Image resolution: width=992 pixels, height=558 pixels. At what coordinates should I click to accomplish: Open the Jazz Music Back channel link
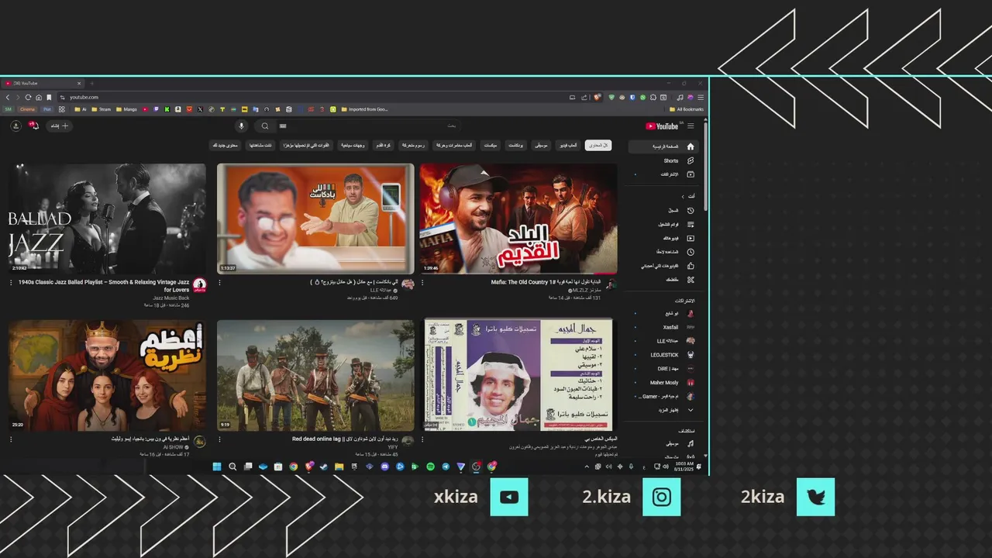(x=171, y=298)
